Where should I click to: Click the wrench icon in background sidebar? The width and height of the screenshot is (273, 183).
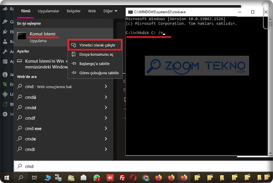point(5,51)
